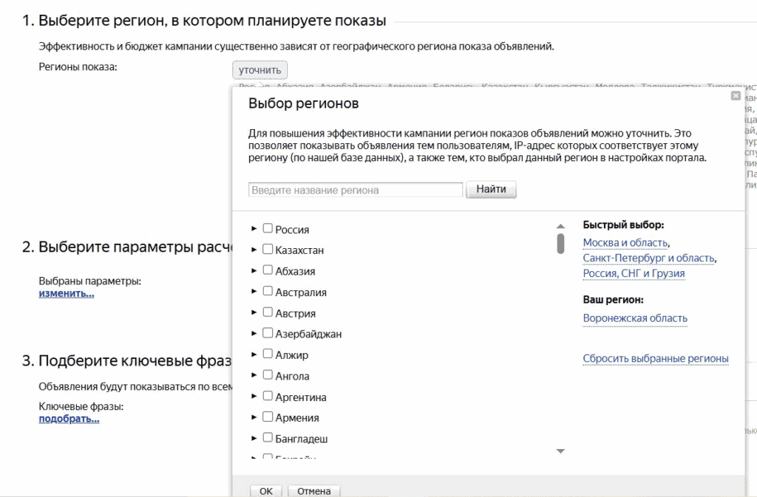Choose Воронежская область region link
This screenshot has width=757, height=497.
[x=635, y=318]
